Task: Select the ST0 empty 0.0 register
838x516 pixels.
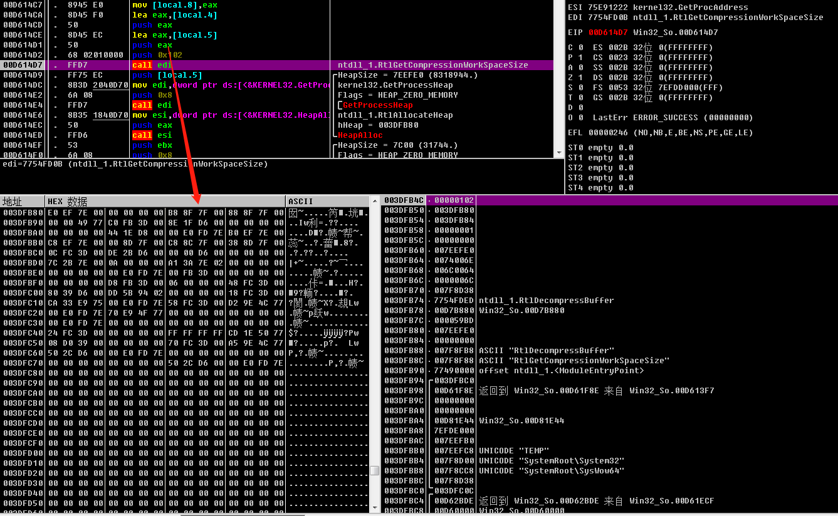Action: click(600, 148)
